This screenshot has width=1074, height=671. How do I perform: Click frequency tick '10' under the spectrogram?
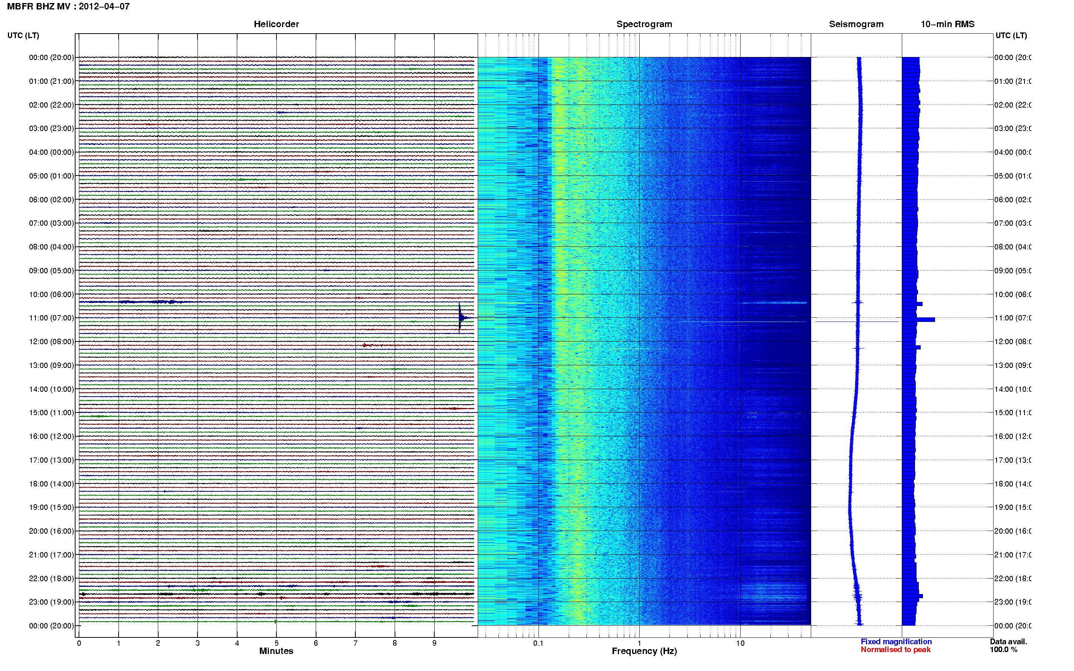point(740,643)
